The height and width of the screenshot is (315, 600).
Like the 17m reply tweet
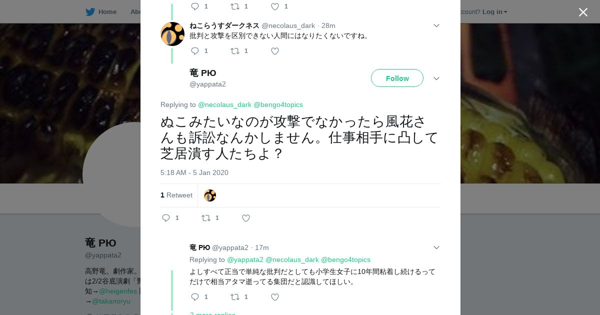tap(274, 297)
